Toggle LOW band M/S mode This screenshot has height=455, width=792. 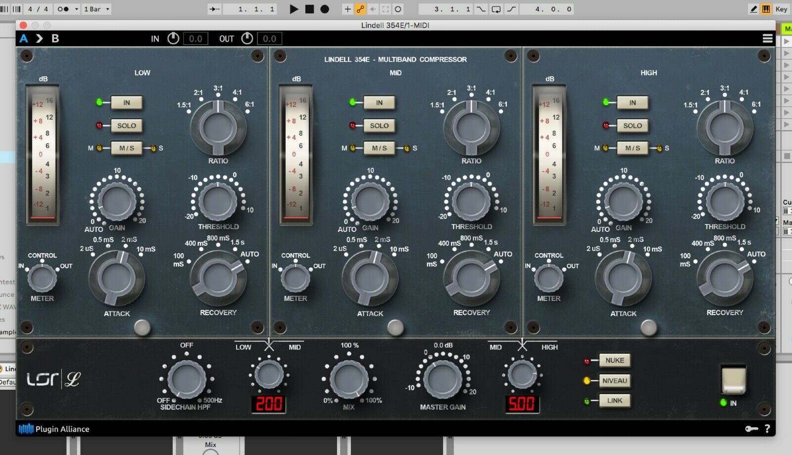point(127,148)
